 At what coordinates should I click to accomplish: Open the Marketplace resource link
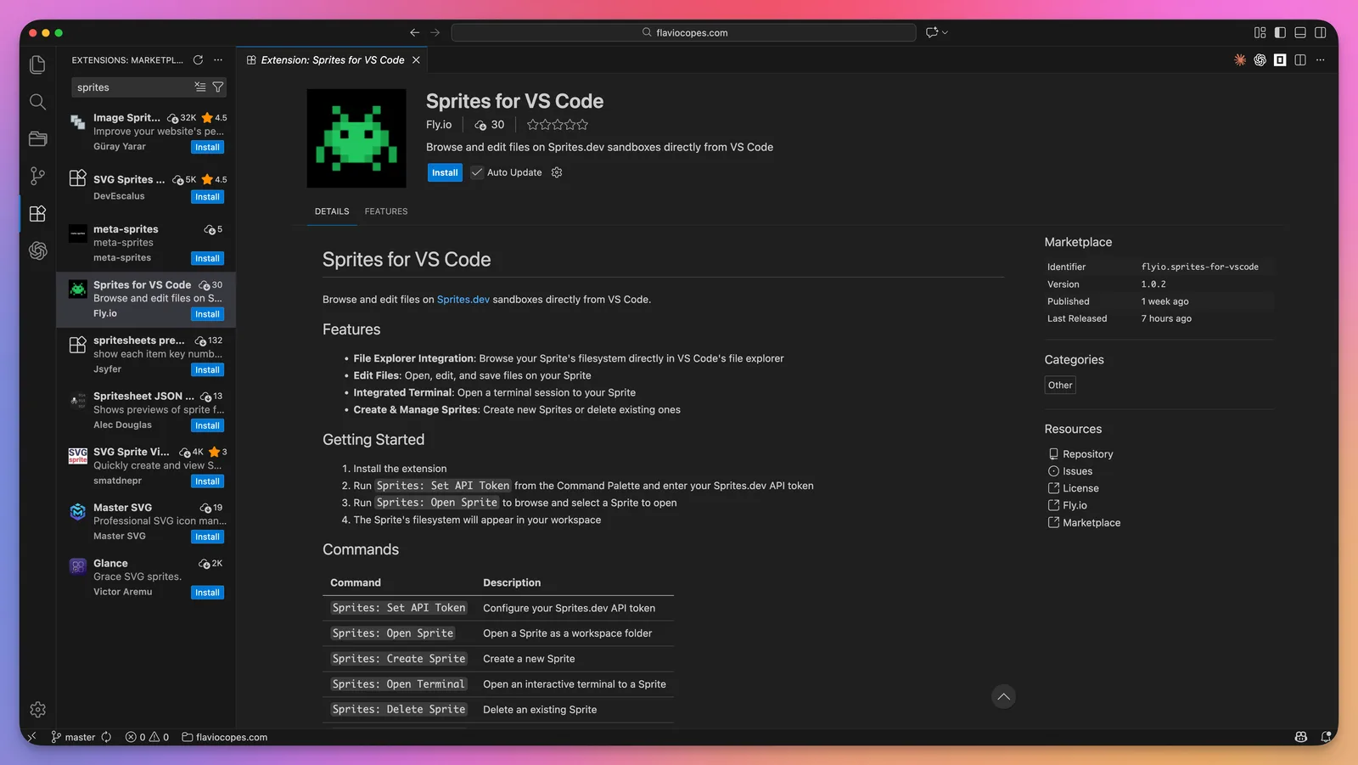point(1091,523)
